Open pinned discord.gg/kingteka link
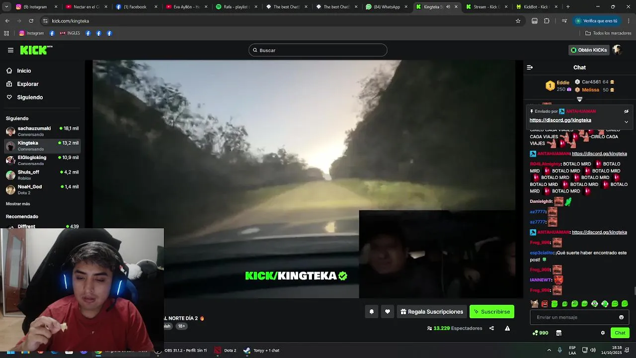This screenshot has width=636, height=358. click(x=560, y=120)
